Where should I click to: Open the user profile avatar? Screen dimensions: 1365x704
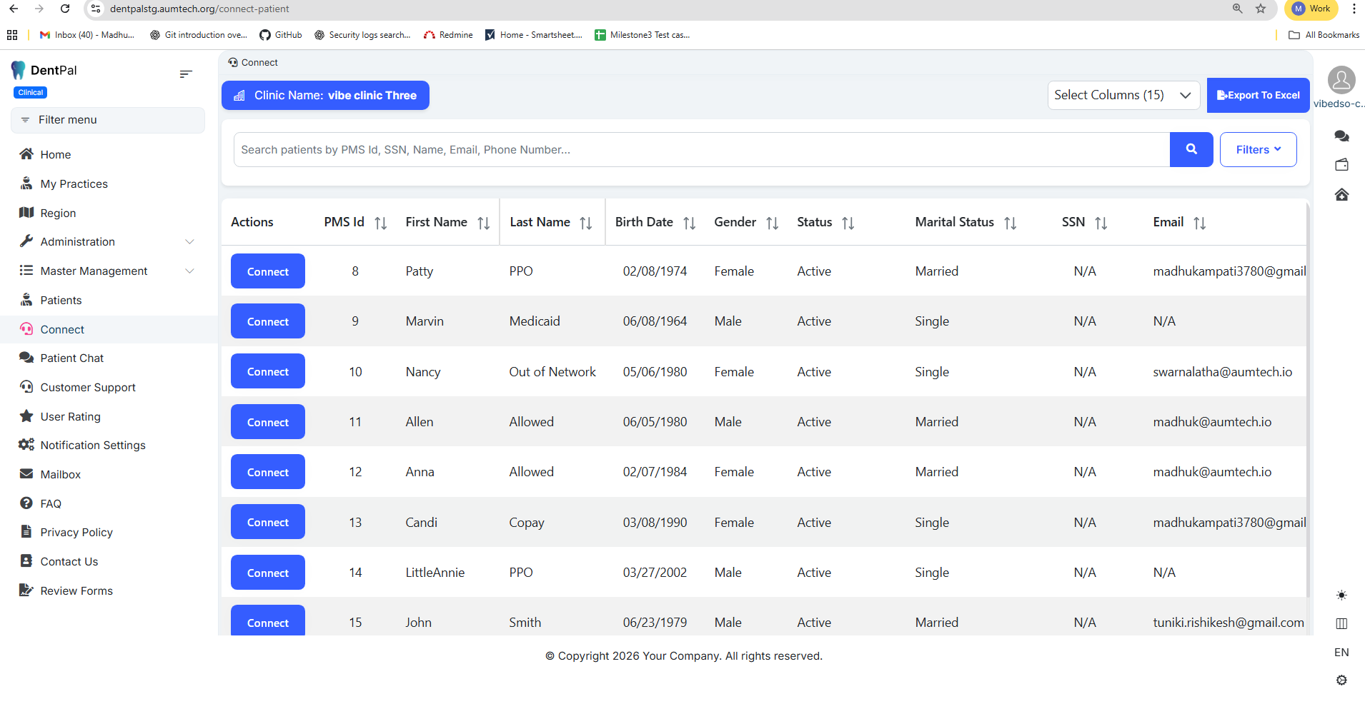[x=1341, y=80]
